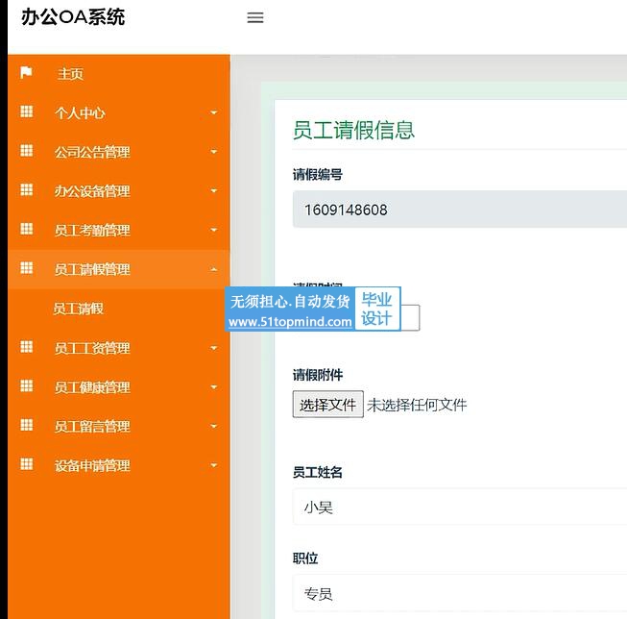The height and width of the screenshot is (619, 627).
Task: Click the 办公OA系统 title link
Action: (73, 17)
